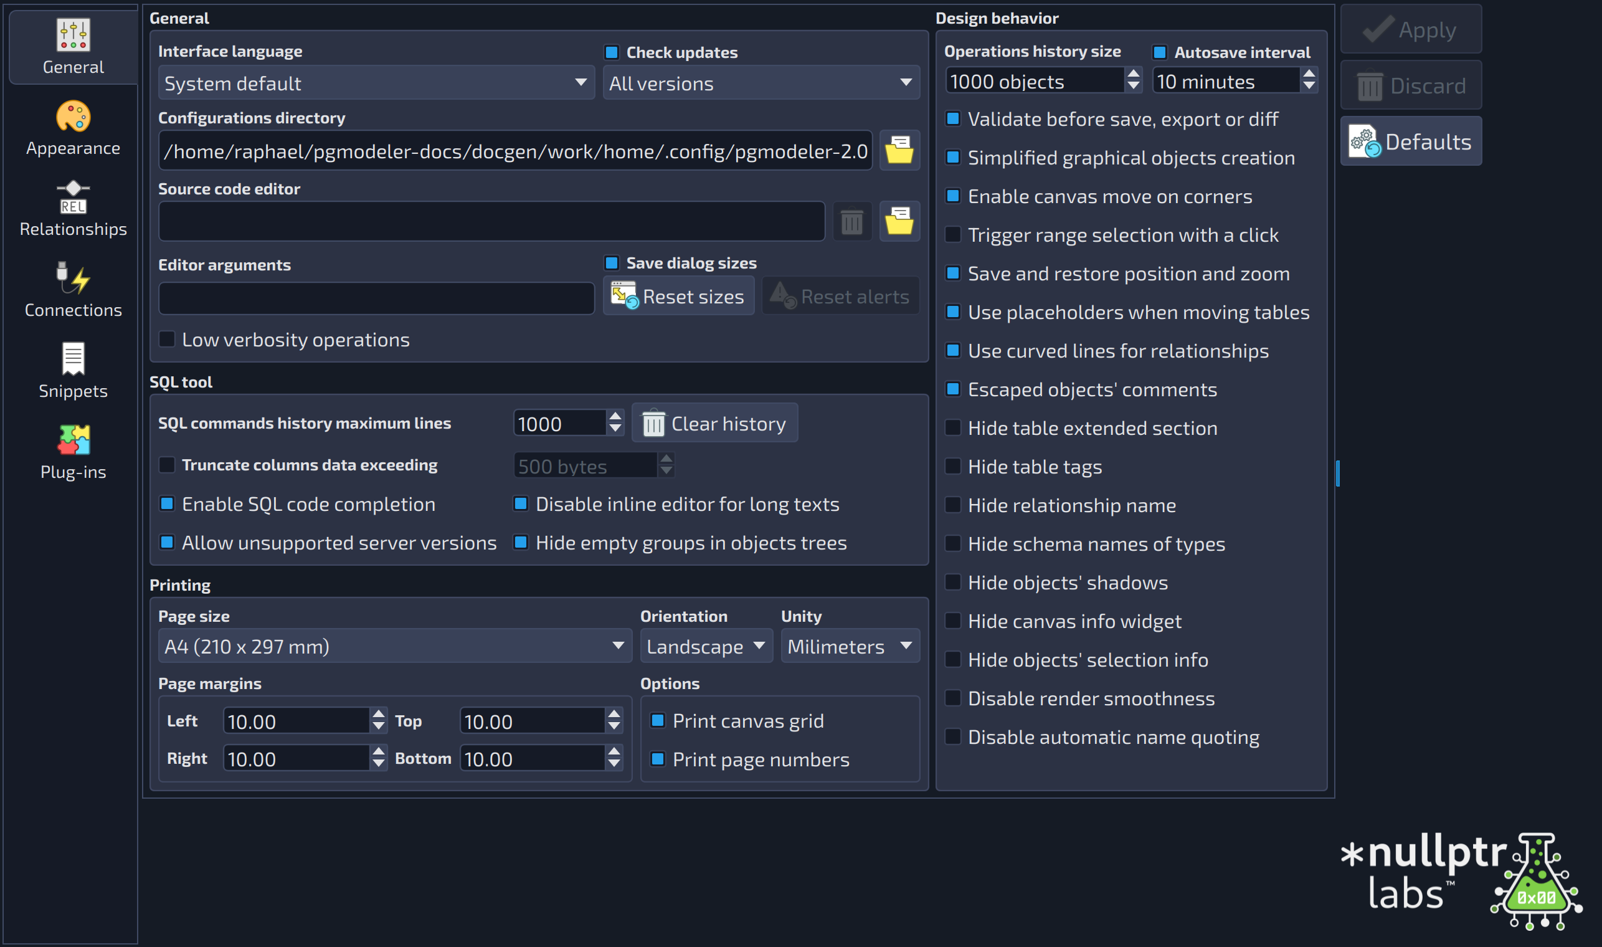Open the Snippets settings section
Screen dimensions: 1602x947
pos(73,371)
